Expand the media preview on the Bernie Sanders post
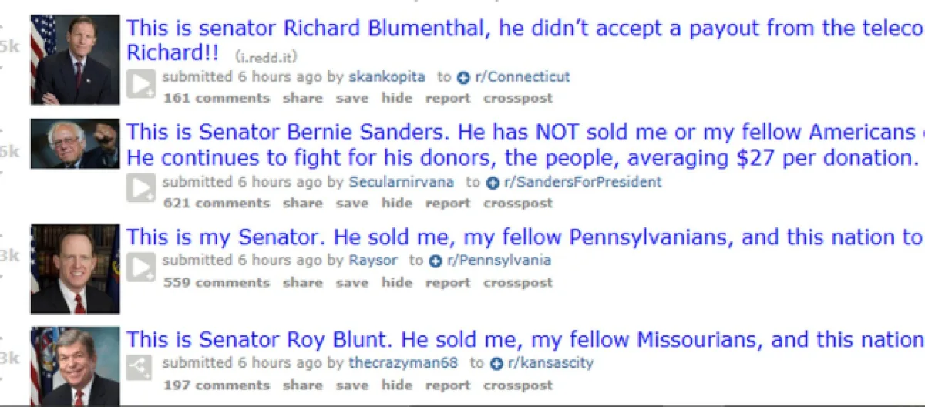This screenshot has width=925, height=407. point(141,188)
